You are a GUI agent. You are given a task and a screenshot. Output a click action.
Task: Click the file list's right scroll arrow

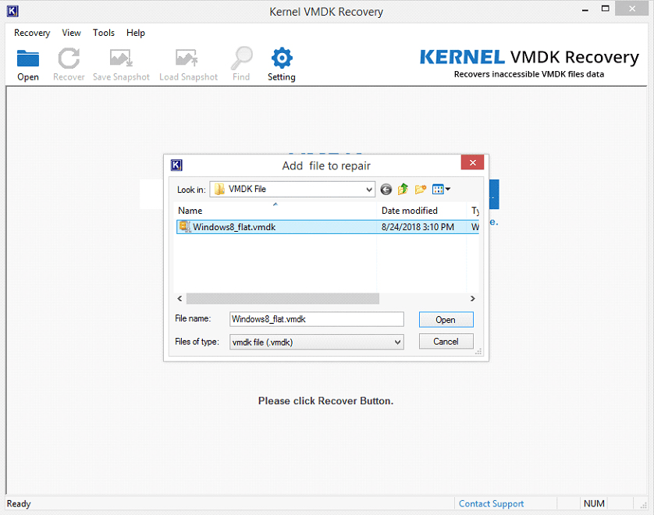click(x=473, y=299)
